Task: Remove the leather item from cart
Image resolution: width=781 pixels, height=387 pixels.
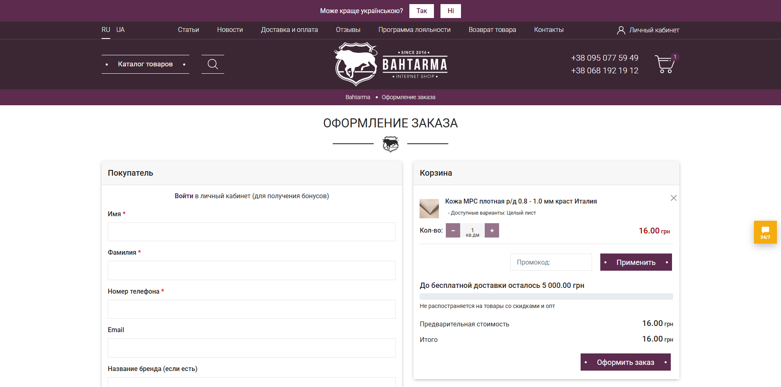Action: point(673,198)
